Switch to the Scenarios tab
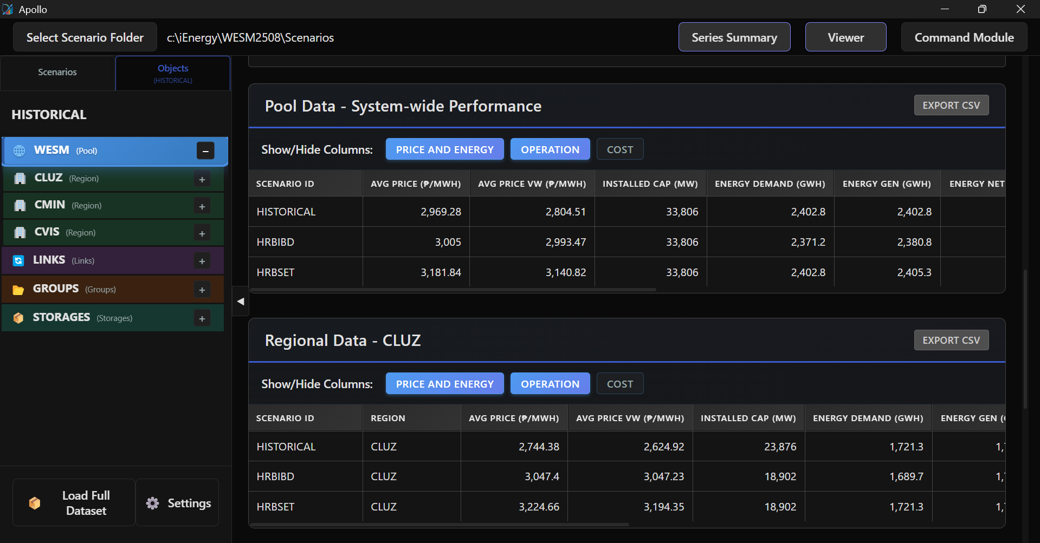This screenshot has width=1040, height=543. tap(57, 73)
